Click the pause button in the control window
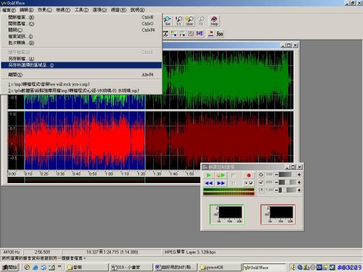Image resolution: width=363 pixels, height=272 pixels. click(233, 183)
